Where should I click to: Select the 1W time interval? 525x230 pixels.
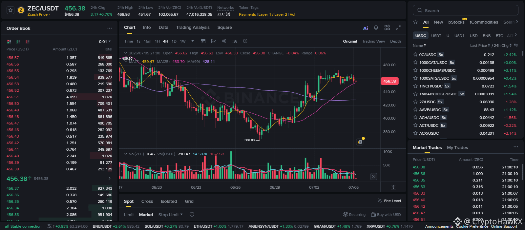click(x=183, y=41)
